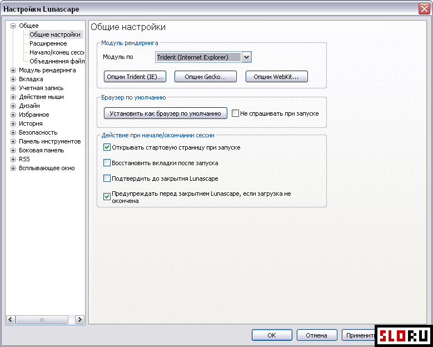
Task: Close the Настройки Lunascape window
Action: (424, 9)
